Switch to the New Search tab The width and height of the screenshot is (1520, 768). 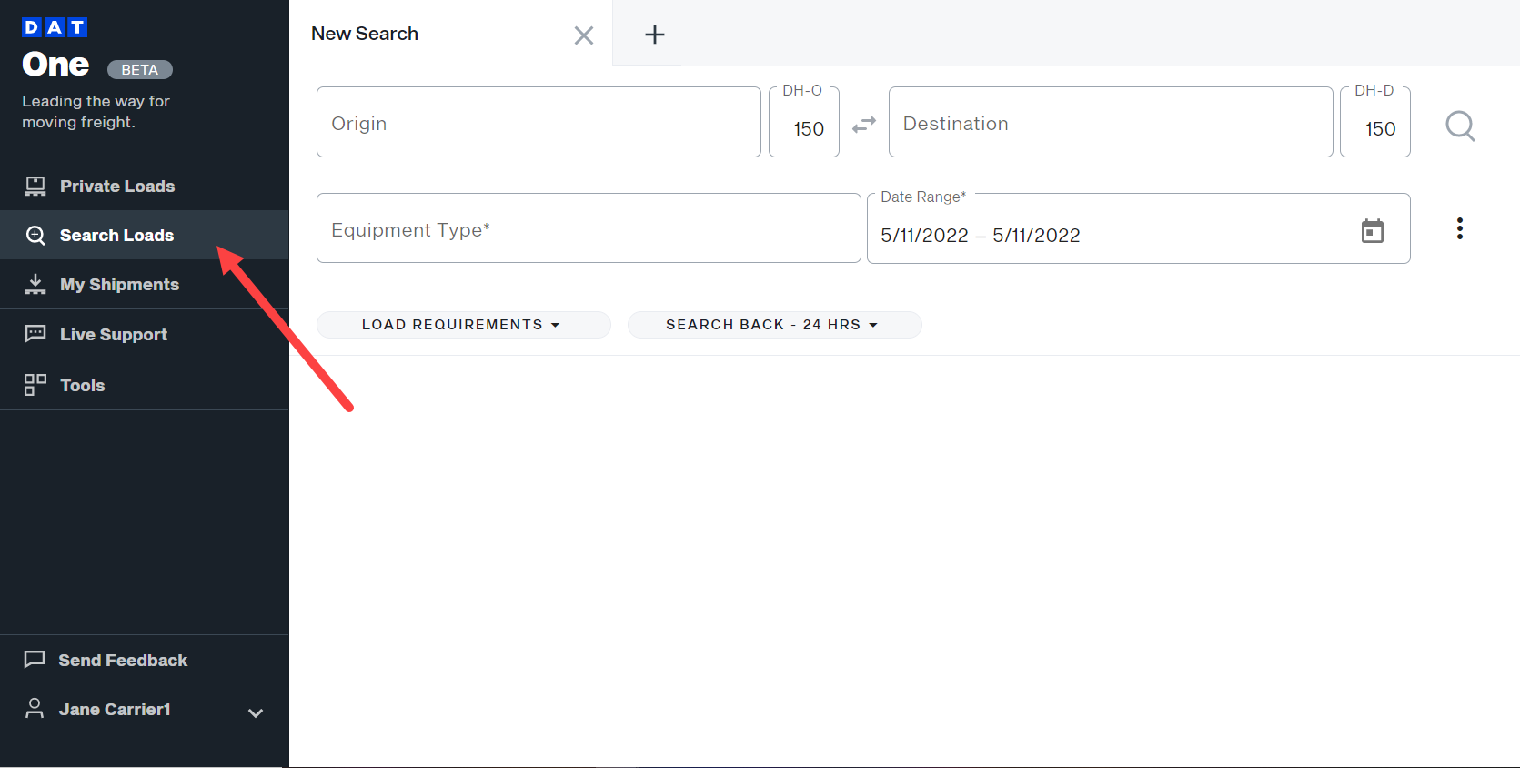click(x=365, y=34)
